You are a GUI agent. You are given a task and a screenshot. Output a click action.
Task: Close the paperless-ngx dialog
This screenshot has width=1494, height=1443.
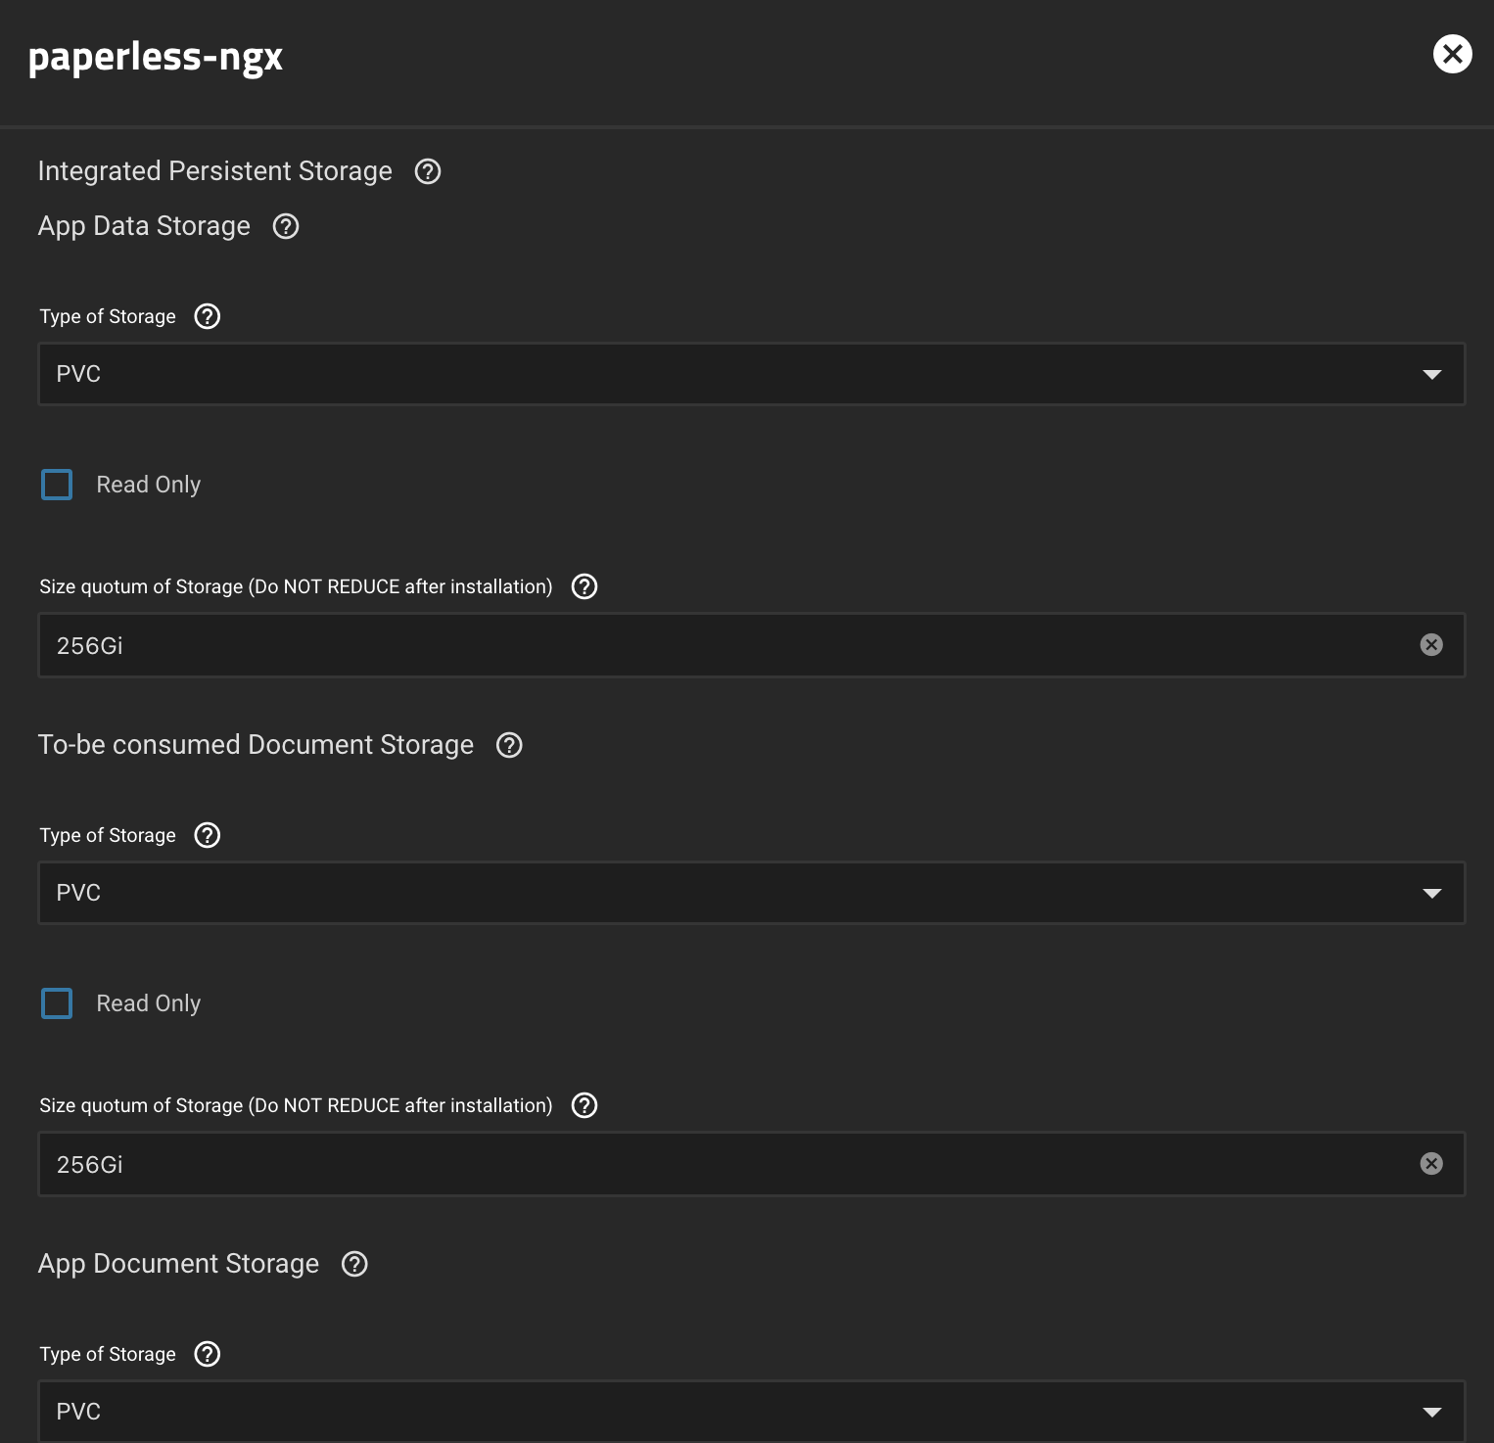pos(1453,54)
